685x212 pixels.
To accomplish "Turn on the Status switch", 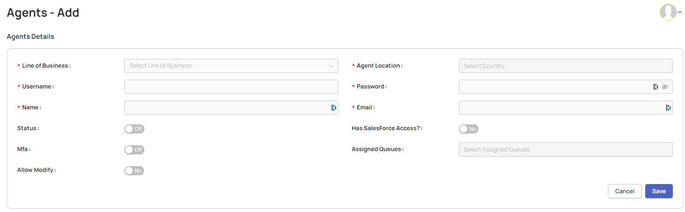I will click(134, 129).
